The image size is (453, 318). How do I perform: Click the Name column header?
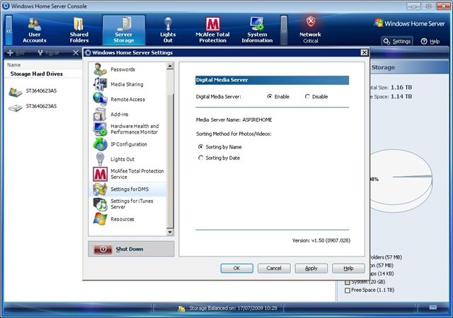[x=14, y=65]
